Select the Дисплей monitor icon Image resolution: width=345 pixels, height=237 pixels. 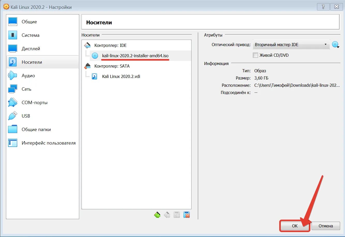click(13, 49)
